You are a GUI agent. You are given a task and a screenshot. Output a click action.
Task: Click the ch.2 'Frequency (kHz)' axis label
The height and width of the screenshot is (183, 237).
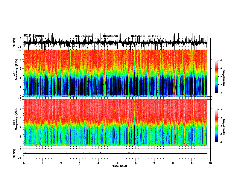coord(16,119)
